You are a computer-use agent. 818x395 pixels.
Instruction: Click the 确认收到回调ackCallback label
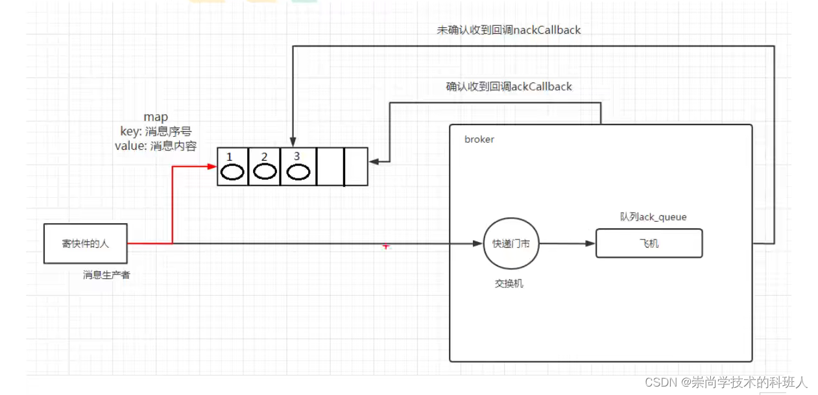[508, 86]
